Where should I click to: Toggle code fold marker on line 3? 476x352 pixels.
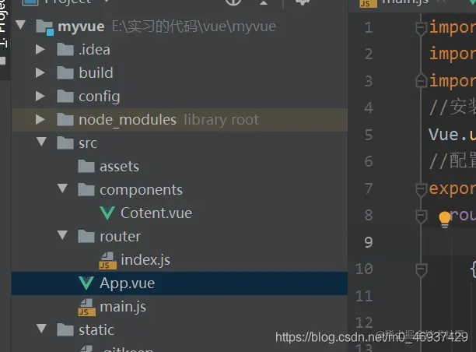pyautogui.click(x=421, y=81)
